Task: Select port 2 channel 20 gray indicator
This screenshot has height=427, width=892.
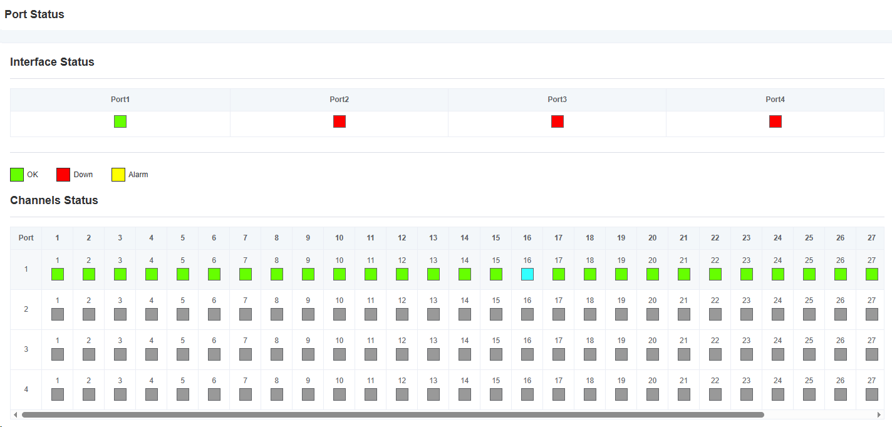Action: 653,314
